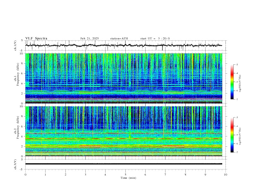Screen dimensions: 254x196
Task: Click the '2' kHz tick on ch.1 frequency axis
Action: pos(22,93)
